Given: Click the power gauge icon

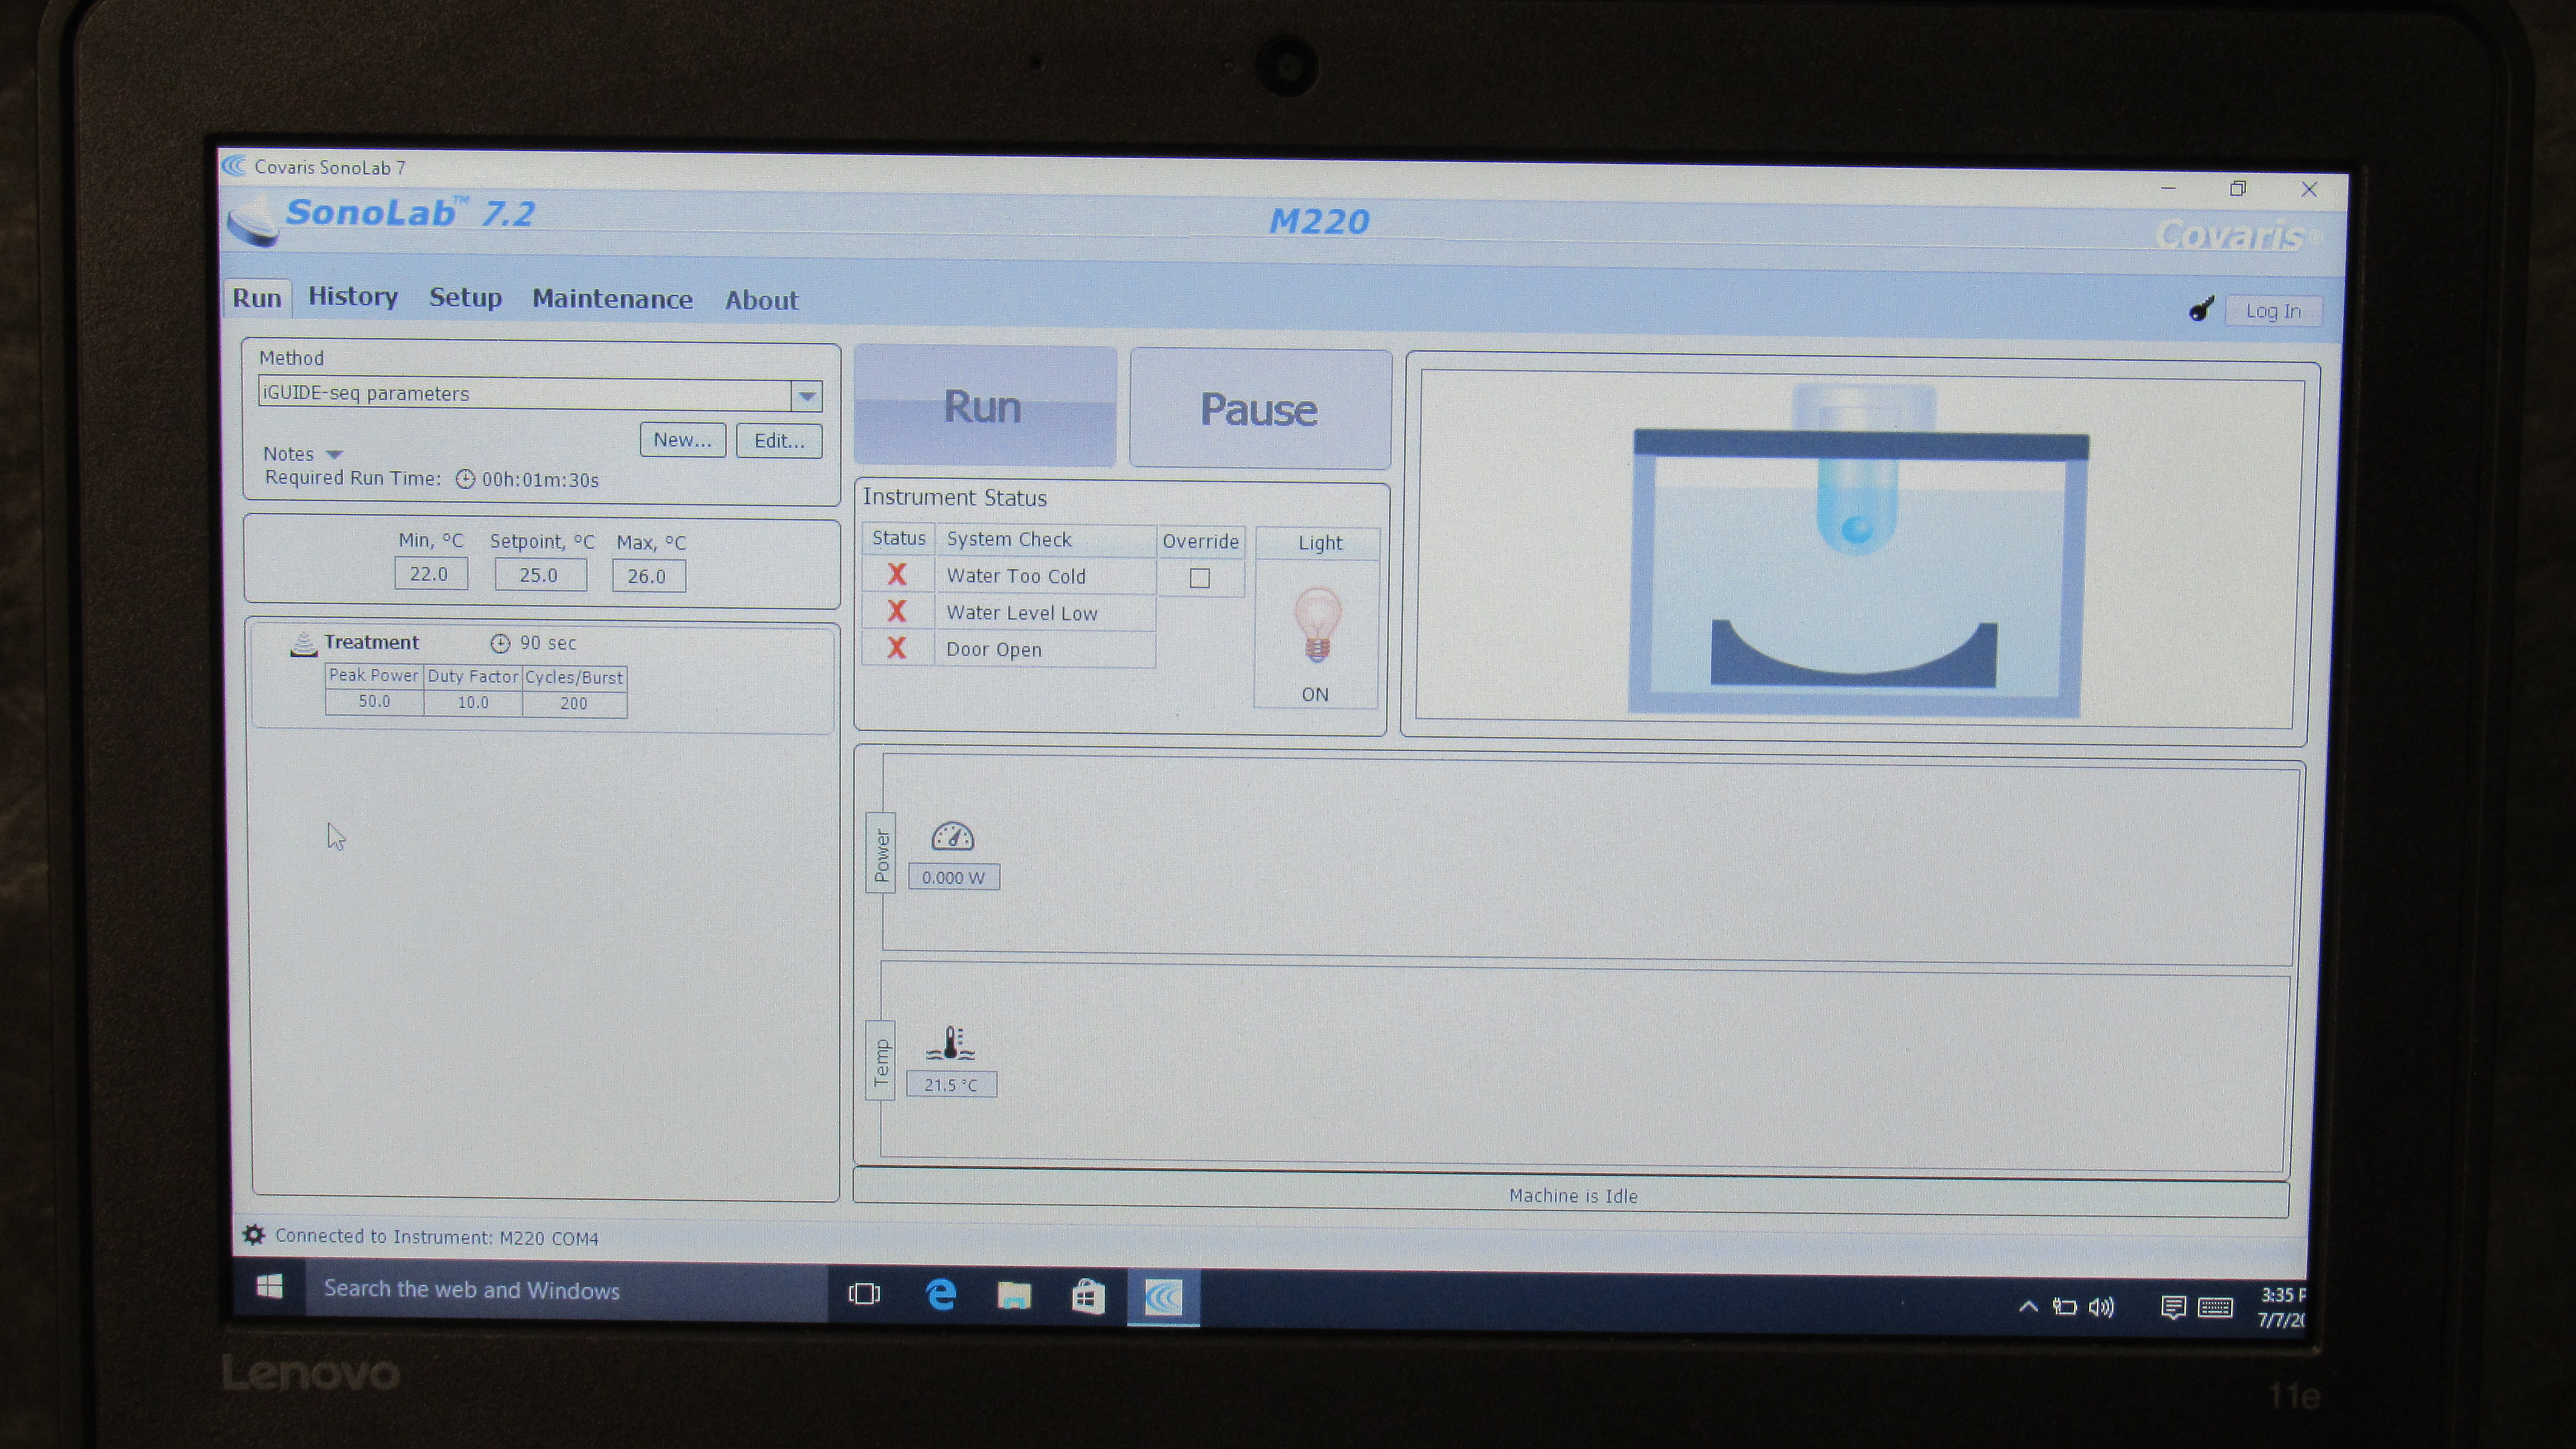Looking at the screenshot, I should (952, 836).
